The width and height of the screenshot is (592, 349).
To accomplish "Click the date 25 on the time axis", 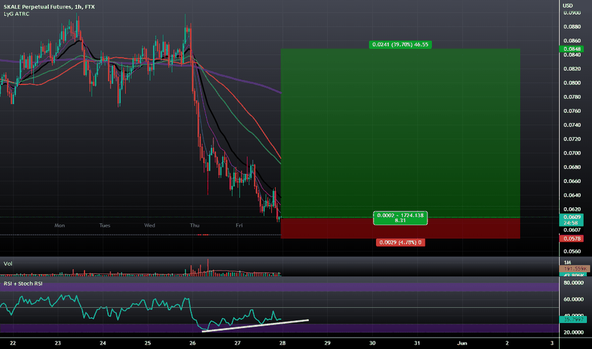I will click(x=147, y=343).
